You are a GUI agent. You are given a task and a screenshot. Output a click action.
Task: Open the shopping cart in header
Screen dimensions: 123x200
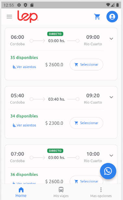[97, 17]
